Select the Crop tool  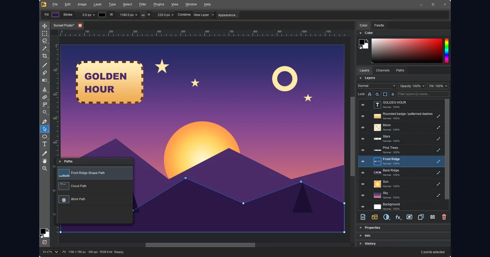pyautogui.click(x=45, y=56)
